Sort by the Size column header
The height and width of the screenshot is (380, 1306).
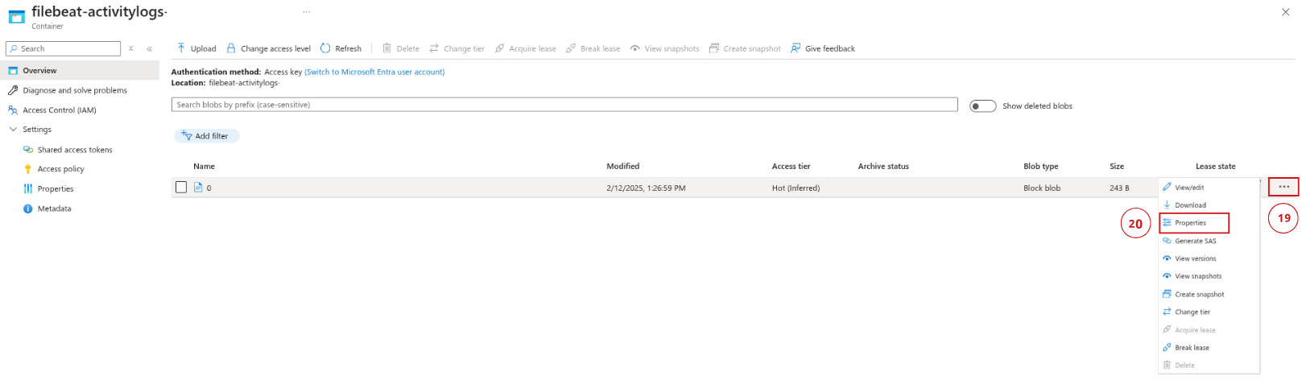coord(1117,166)
